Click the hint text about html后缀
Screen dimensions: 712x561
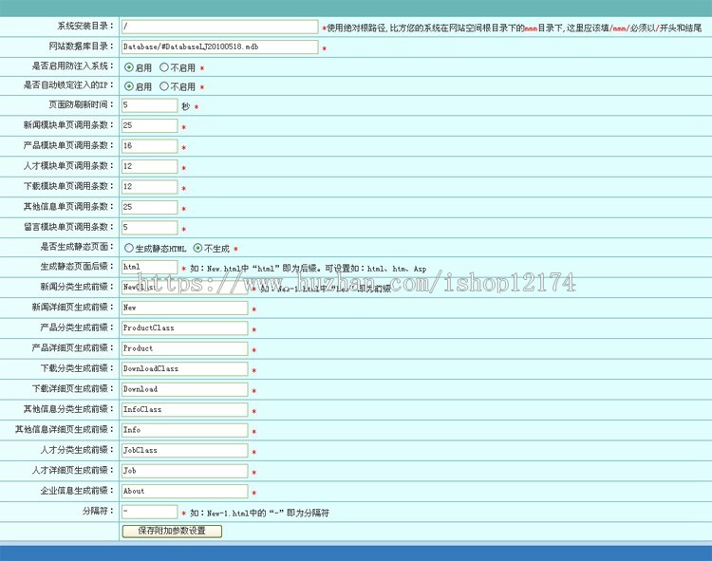[x=309, y=269]
